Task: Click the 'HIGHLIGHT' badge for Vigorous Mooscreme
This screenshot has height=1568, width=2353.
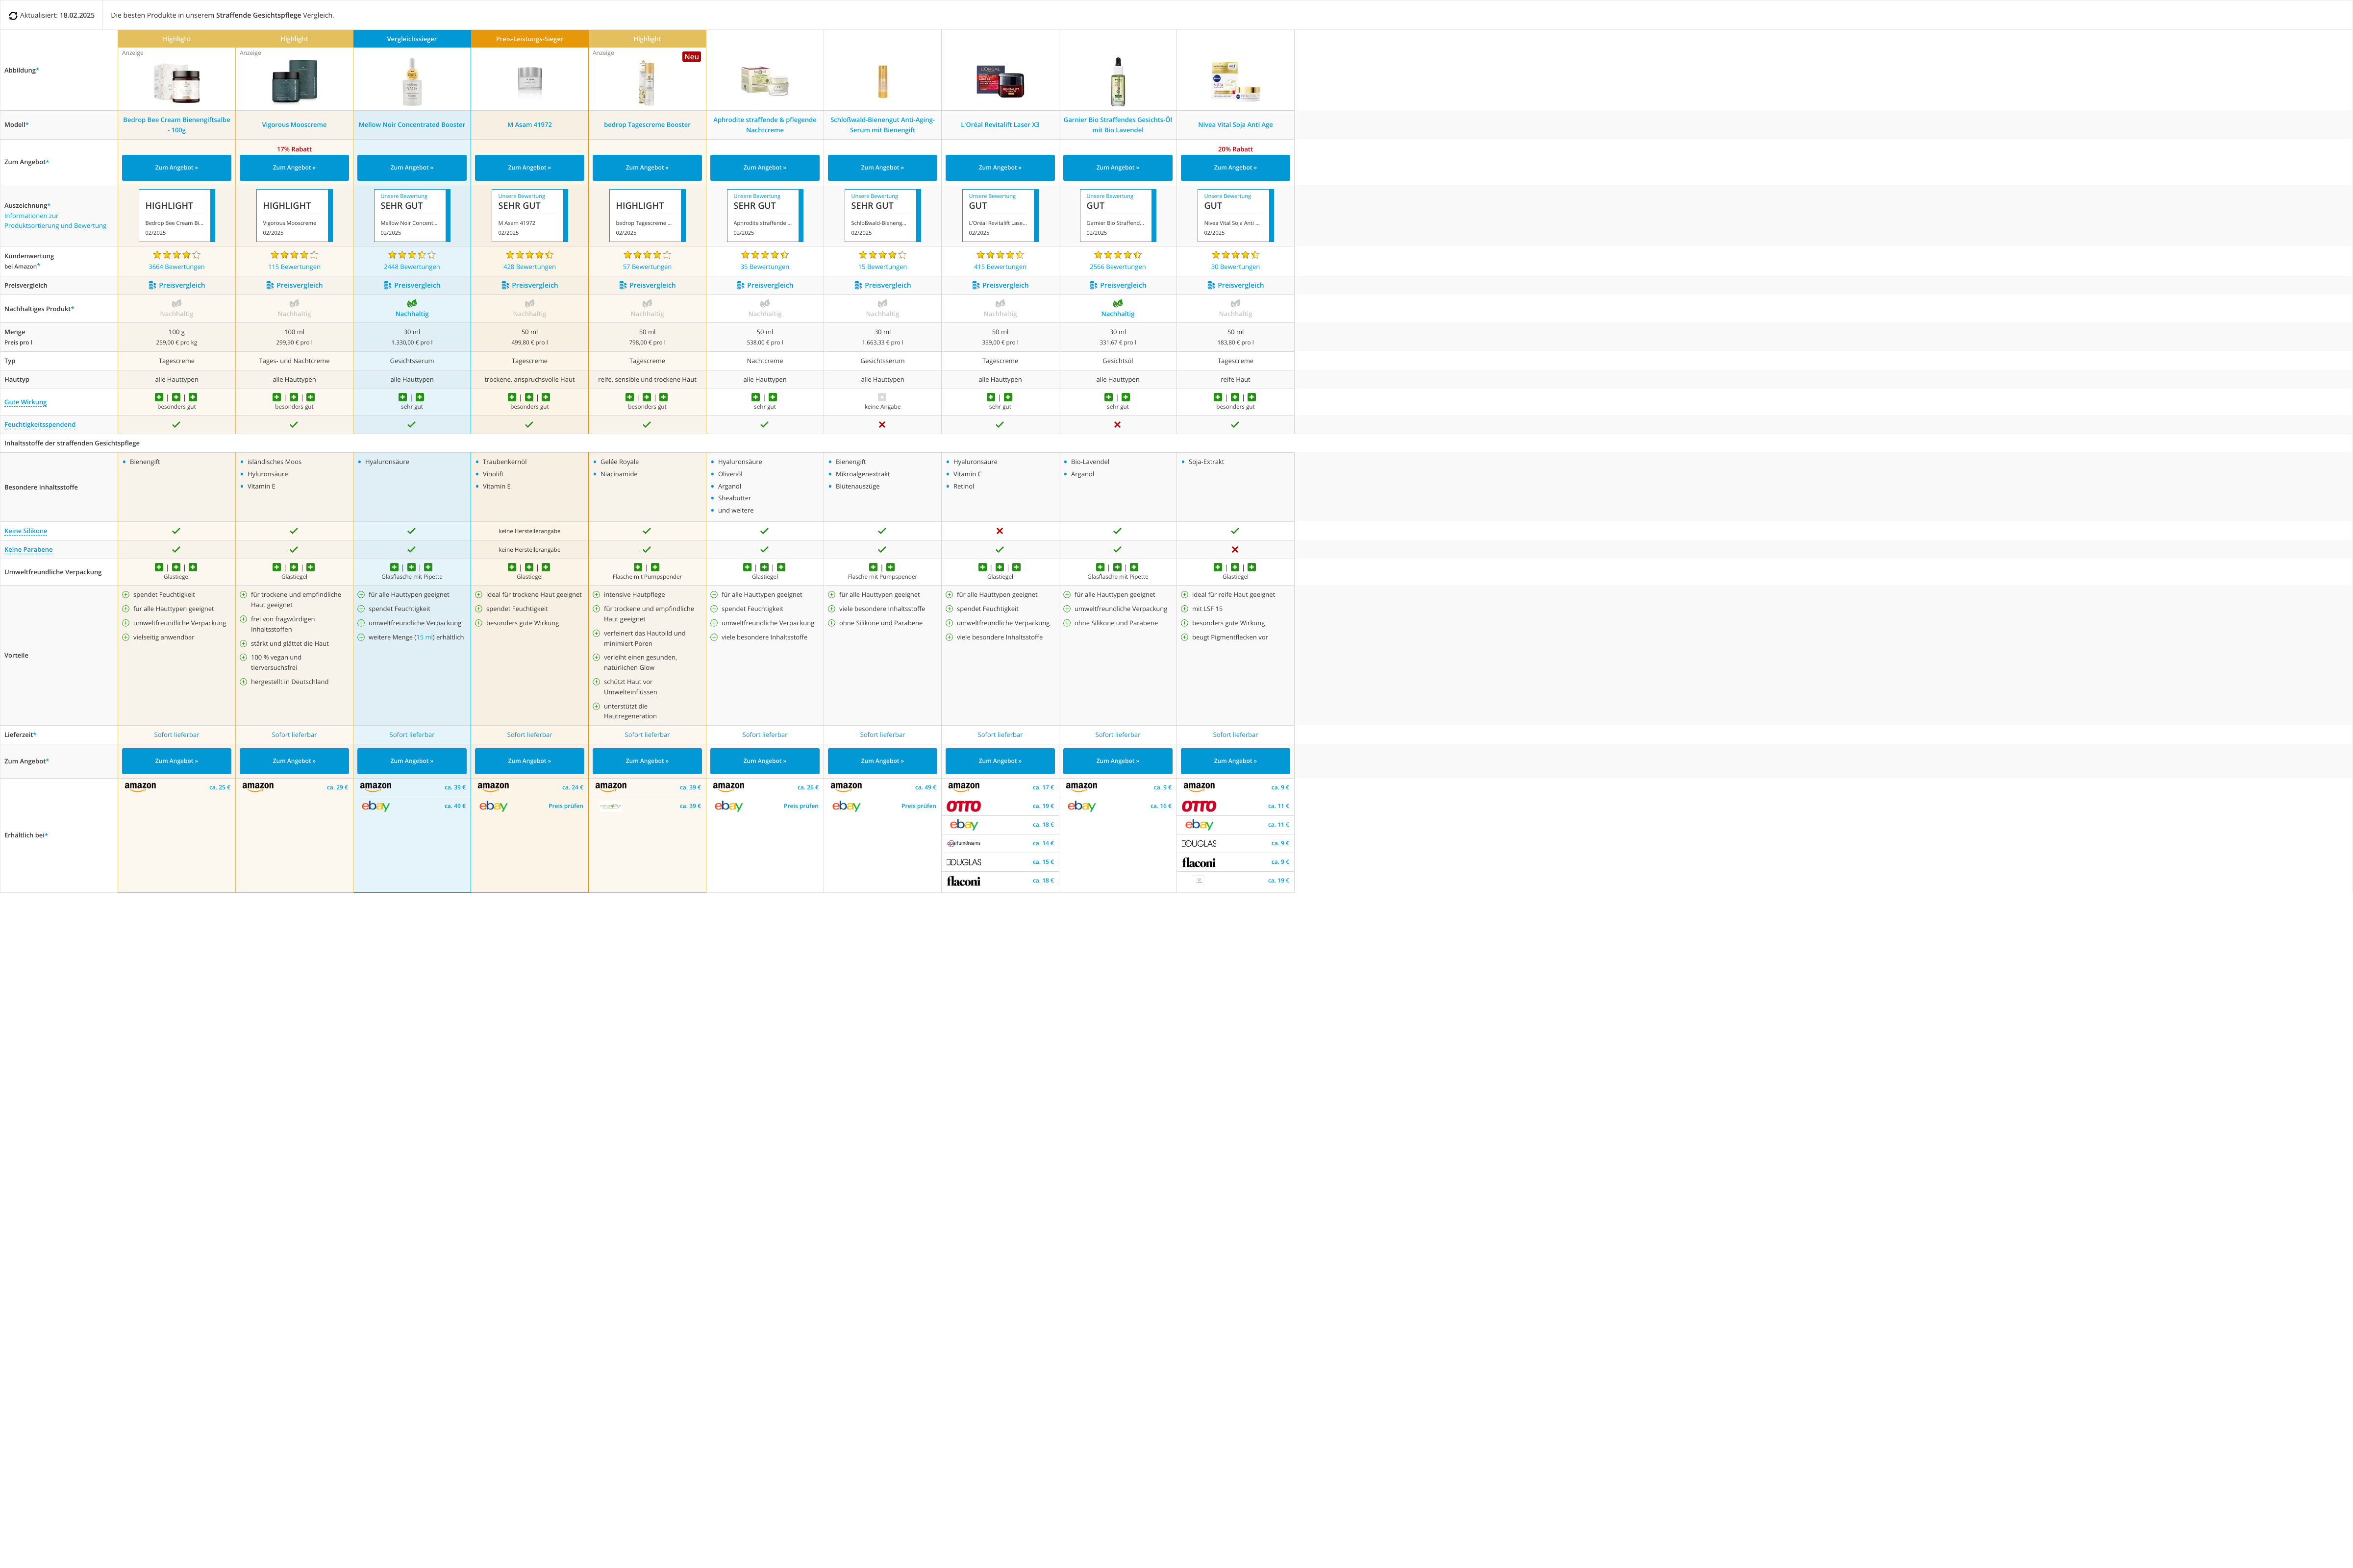Action: point(294,216)
